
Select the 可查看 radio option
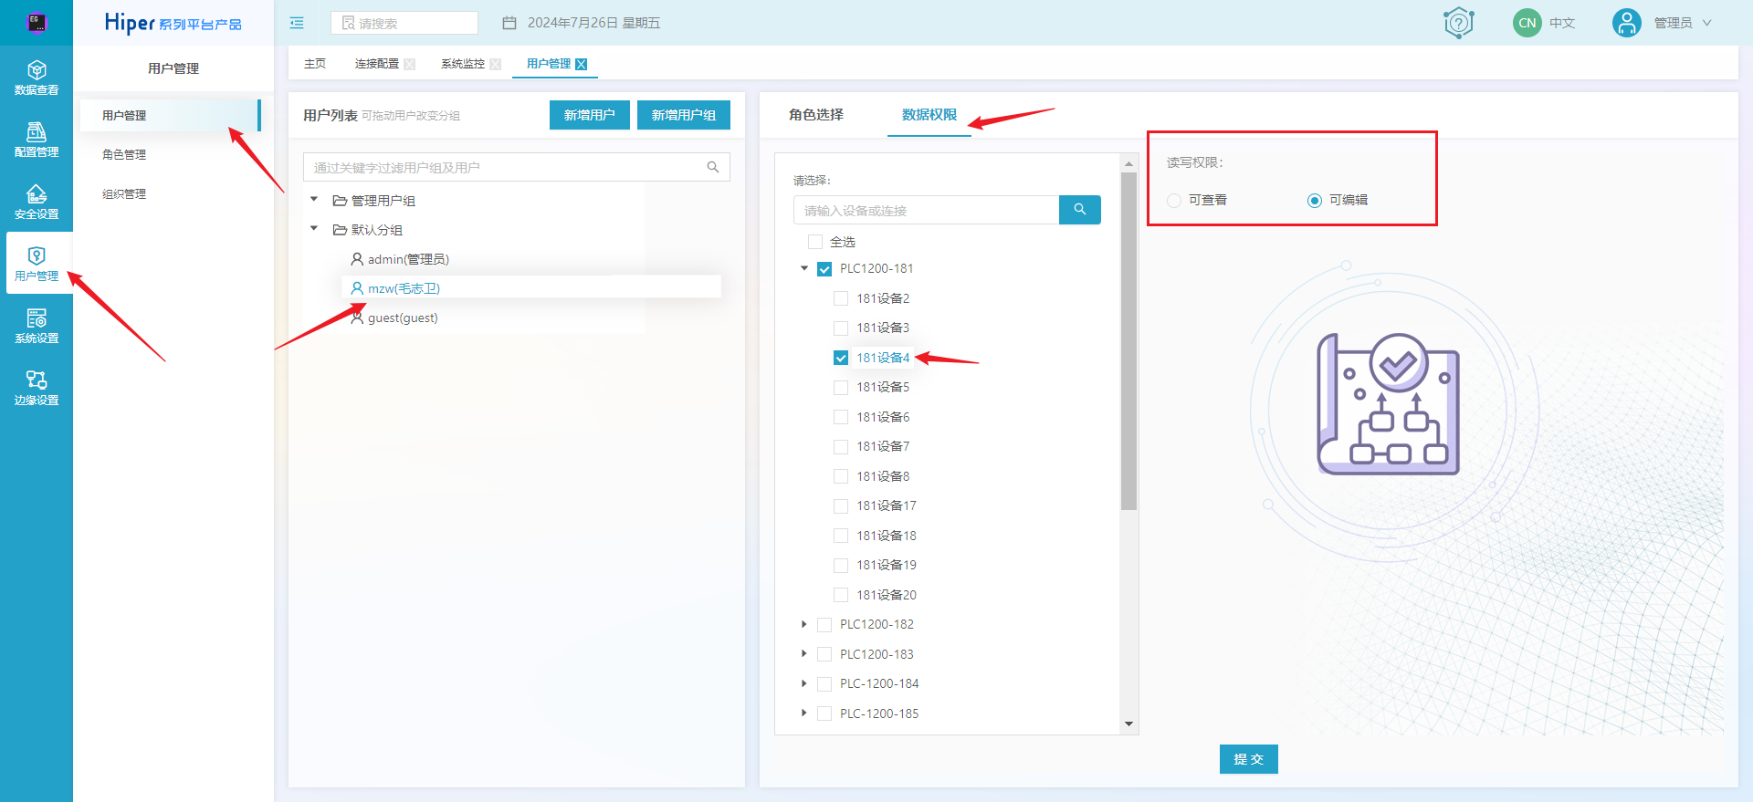(1174, 200)
